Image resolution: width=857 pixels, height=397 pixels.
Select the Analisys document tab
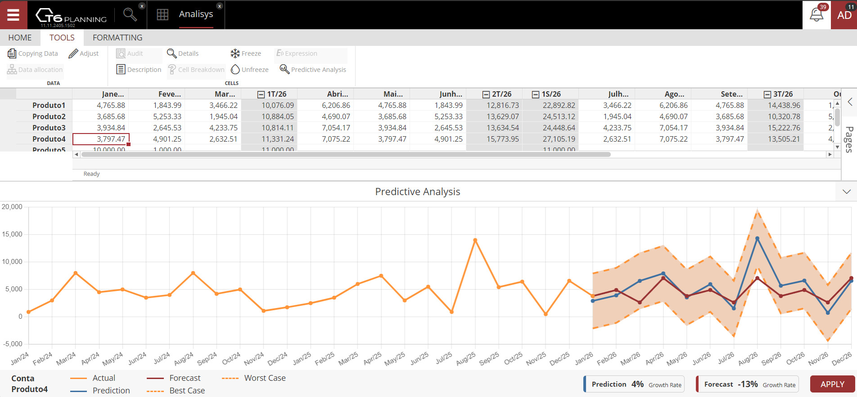[x=196, y=14]
